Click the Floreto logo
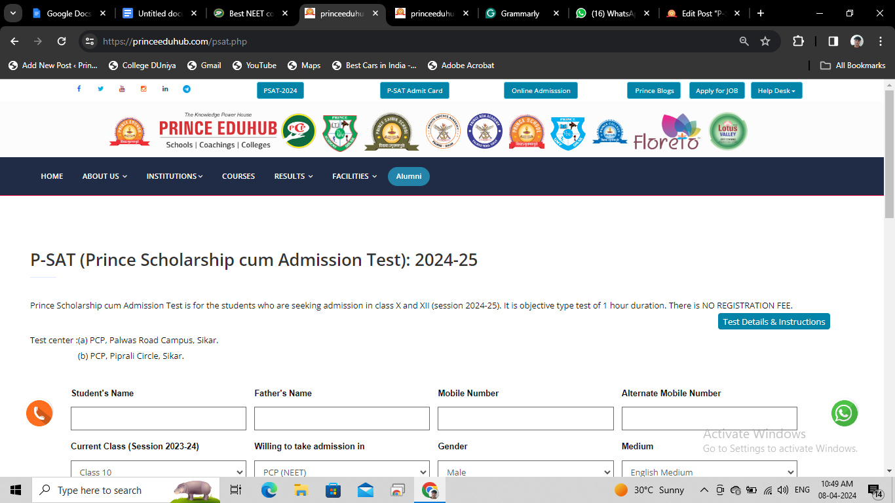Image resolution: width=895 pixels, height=503 pixels. point(666,131)
